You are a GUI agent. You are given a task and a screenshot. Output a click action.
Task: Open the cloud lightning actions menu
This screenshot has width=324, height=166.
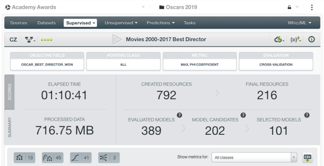point(279,40)
